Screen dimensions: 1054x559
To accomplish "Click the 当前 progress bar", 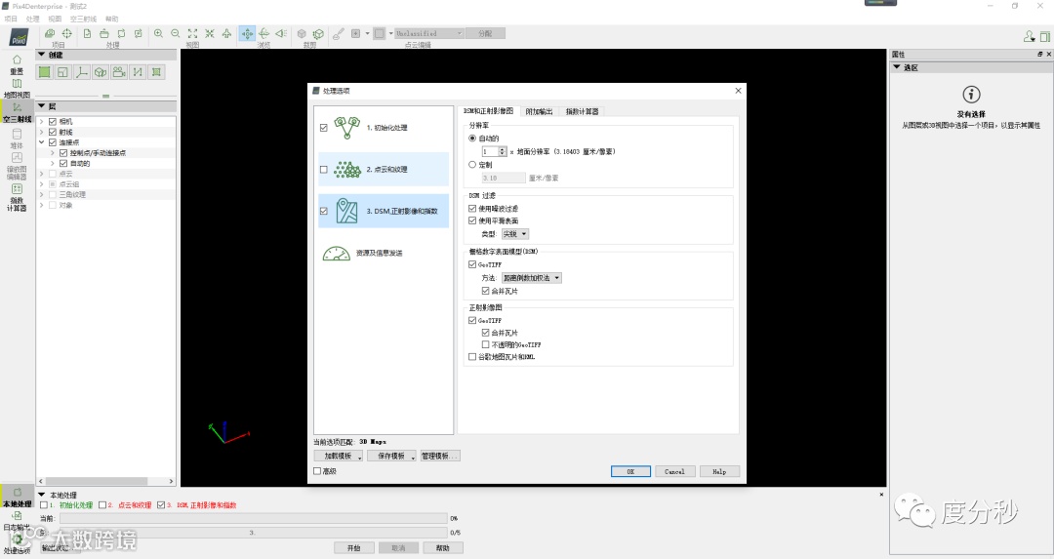I will point(254,518).
